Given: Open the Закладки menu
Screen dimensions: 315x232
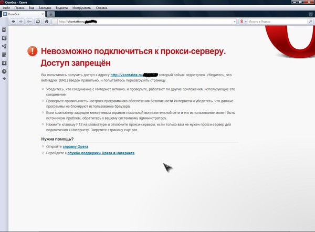Looking at the screenshot, I should (45, 8).
